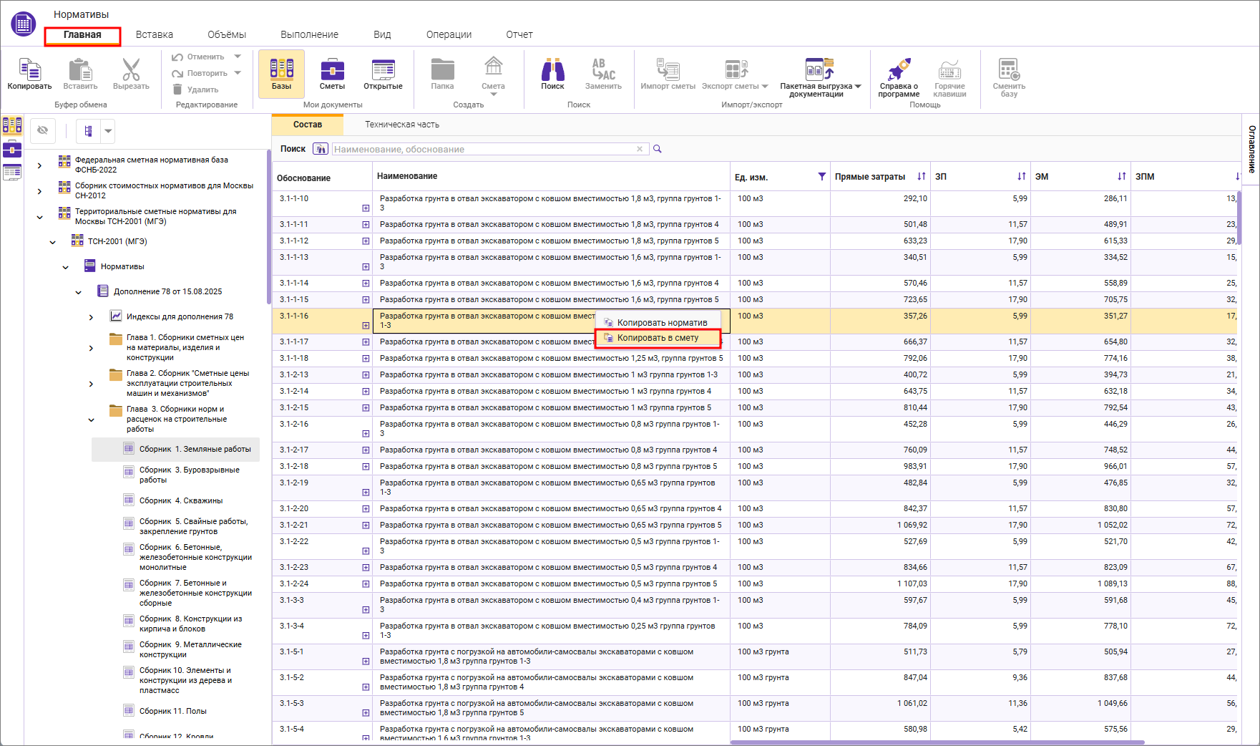The height and width of the screenshot is (746, 1260).
Task: Expand the ФСНБ-2022 federal base node
Action: (x=39, y=165)
